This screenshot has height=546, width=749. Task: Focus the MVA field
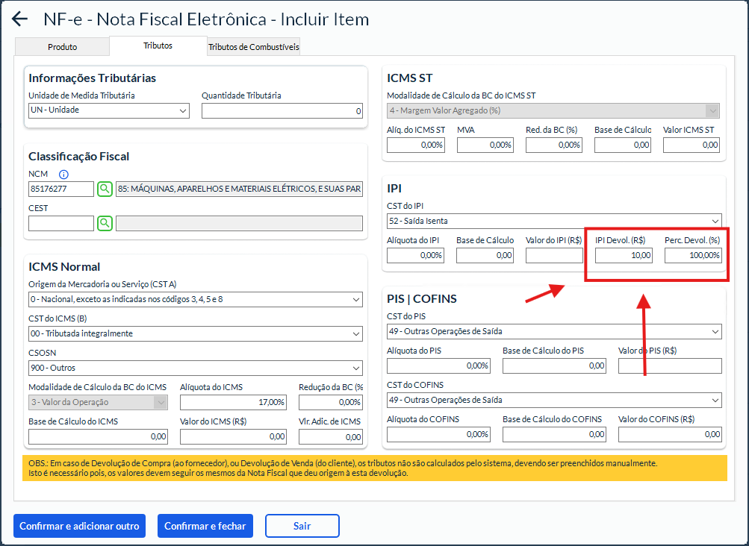485,145
